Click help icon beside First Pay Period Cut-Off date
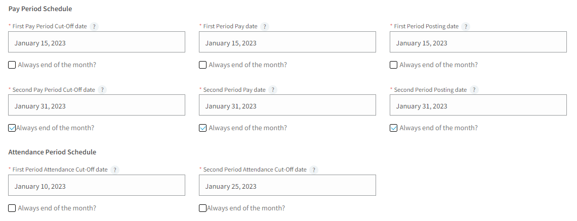Viewport: 577px width, 221px height. tap(94, 26)
